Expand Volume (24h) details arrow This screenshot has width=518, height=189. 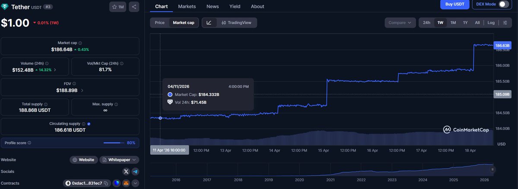pyautogui.click(x=54, y=70)
